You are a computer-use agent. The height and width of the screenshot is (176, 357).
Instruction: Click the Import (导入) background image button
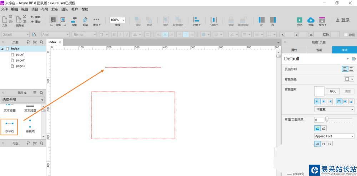[x=333, y=91]
